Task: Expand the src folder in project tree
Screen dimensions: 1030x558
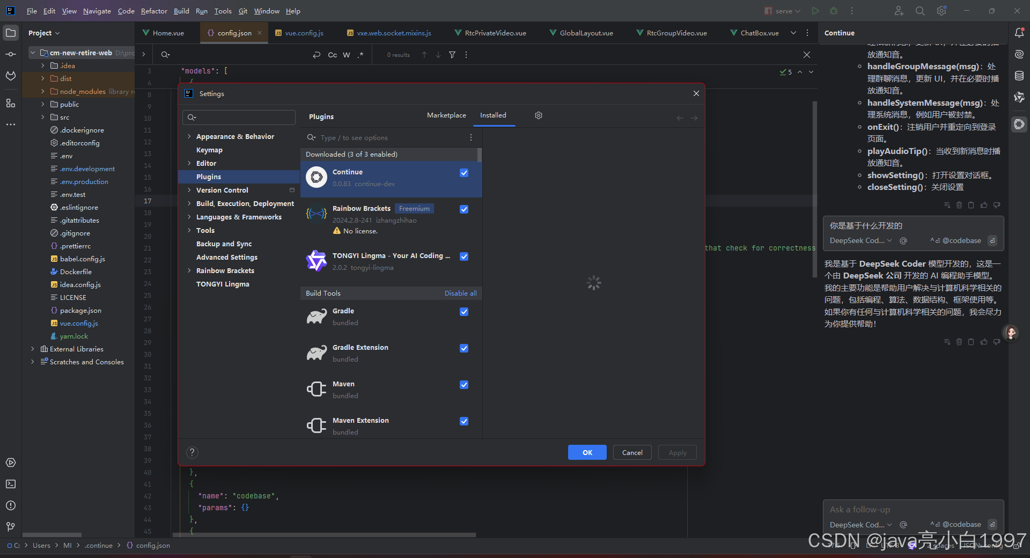Action: coord(43,118)
